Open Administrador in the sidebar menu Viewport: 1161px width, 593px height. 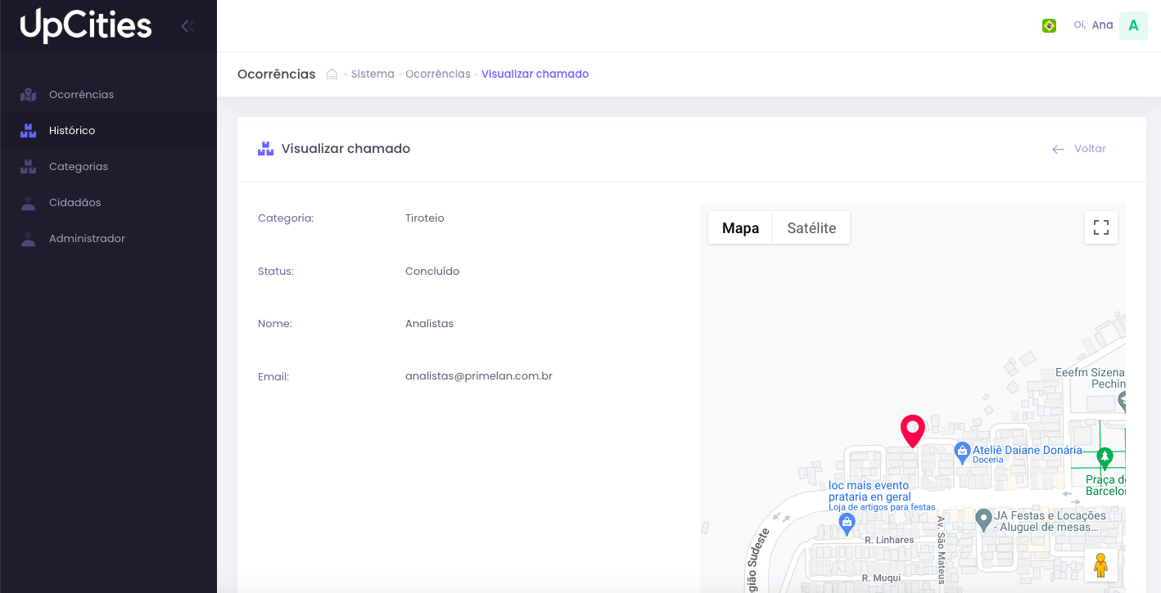(x=108, y=239)
